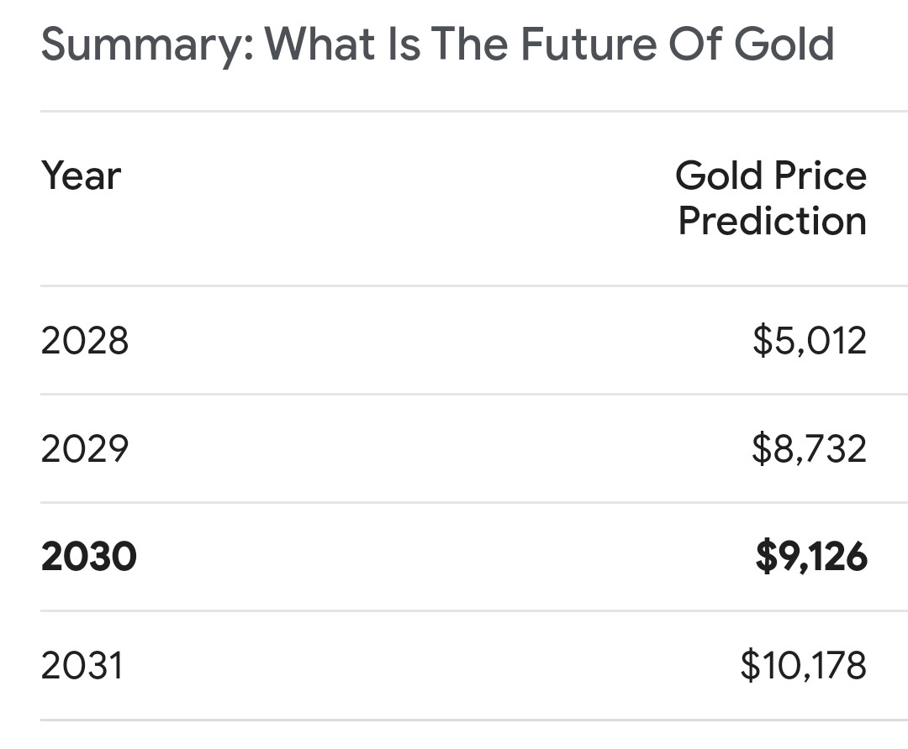Click the $5,012 price prediction

(x=809, y=341)
